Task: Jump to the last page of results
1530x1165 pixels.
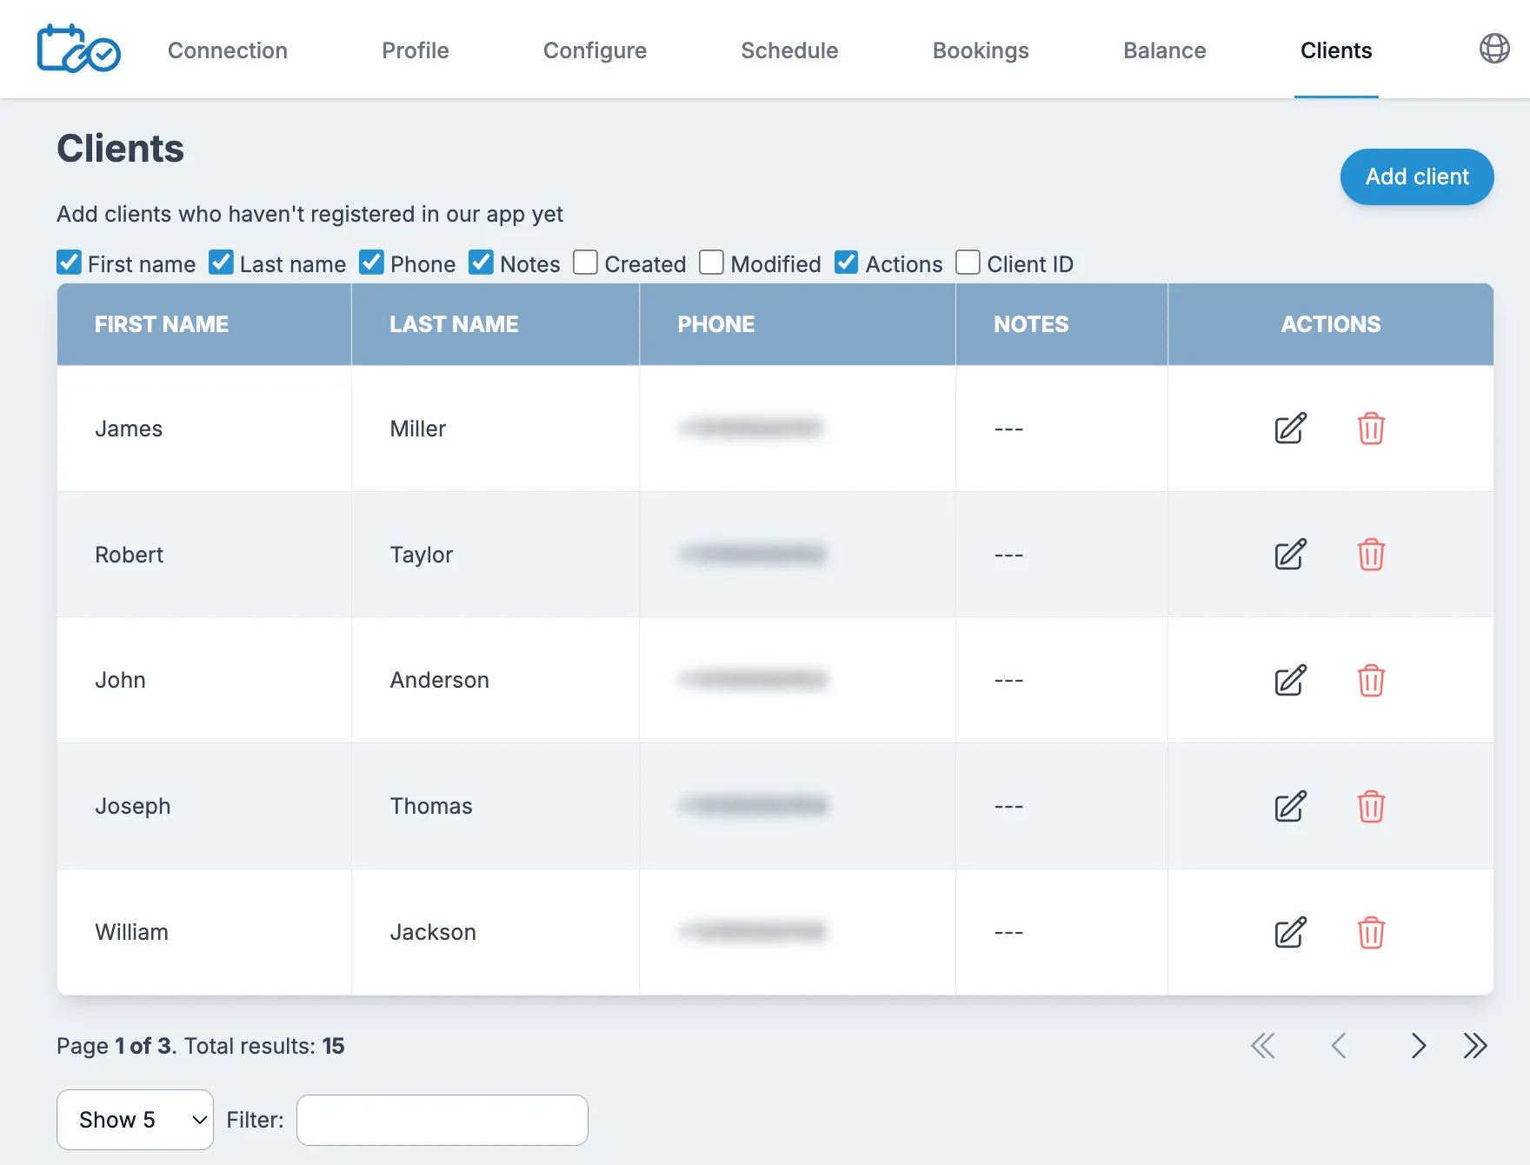Action: 1475,1046
